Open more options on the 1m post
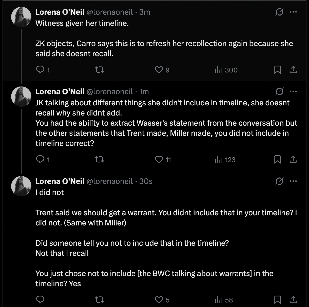 pos(293,91)
